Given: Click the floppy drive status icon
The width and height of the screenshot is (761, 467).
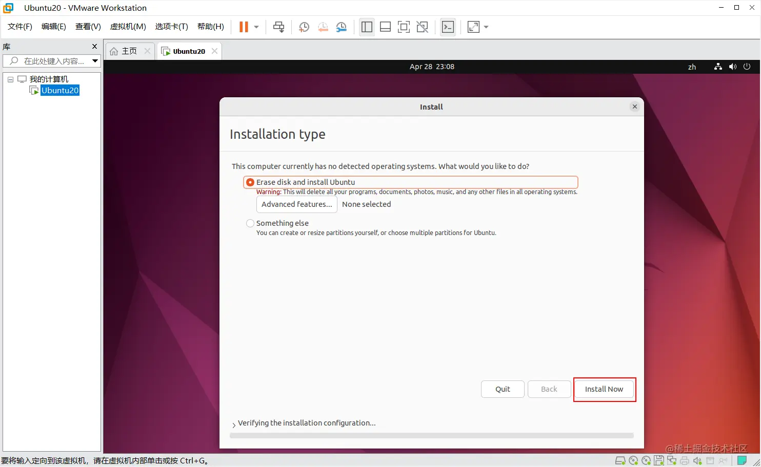Looking at the screenshot, I should pyautogui.click(x=659, y=461).
